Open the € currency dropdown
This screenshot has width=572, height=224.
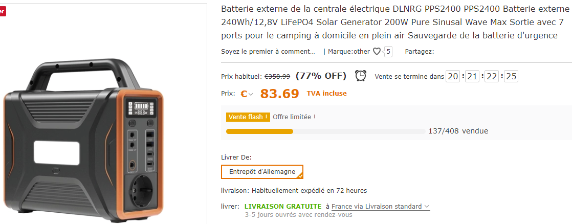247,94
